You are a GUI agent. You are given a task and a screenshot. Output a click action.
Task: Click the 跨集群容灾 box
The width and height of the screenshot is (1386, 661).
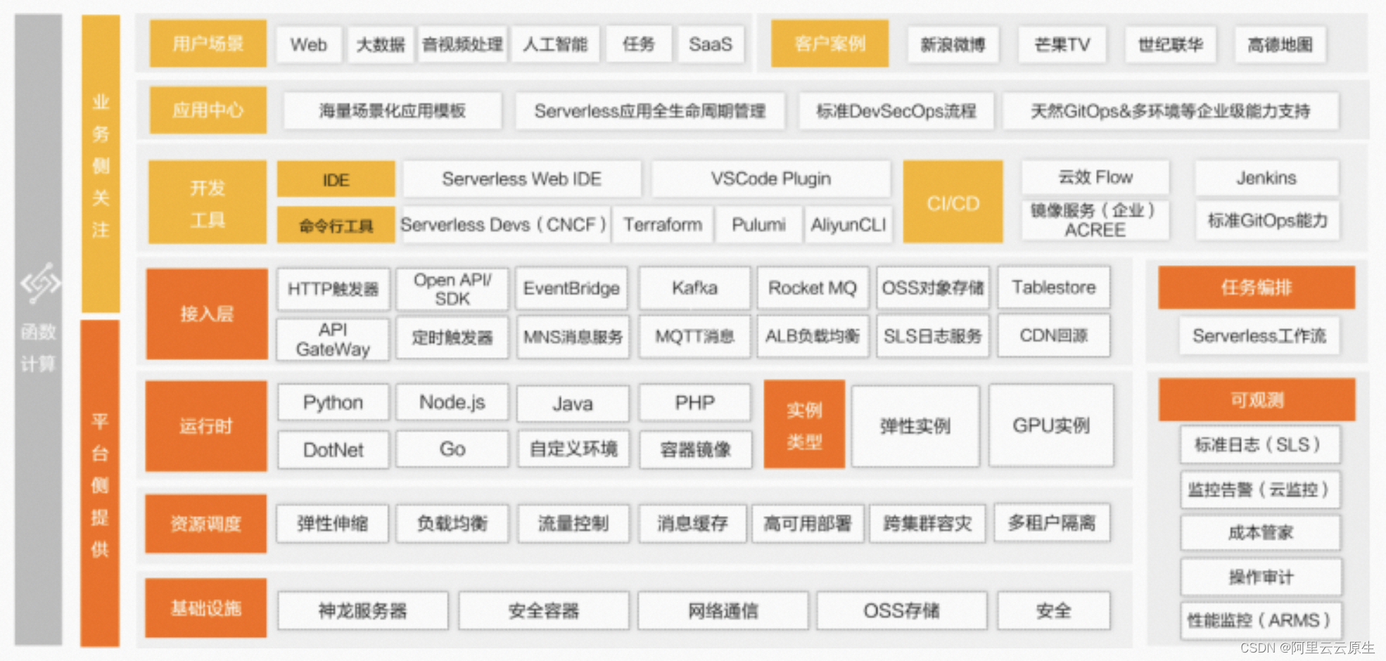click(927, 523)
